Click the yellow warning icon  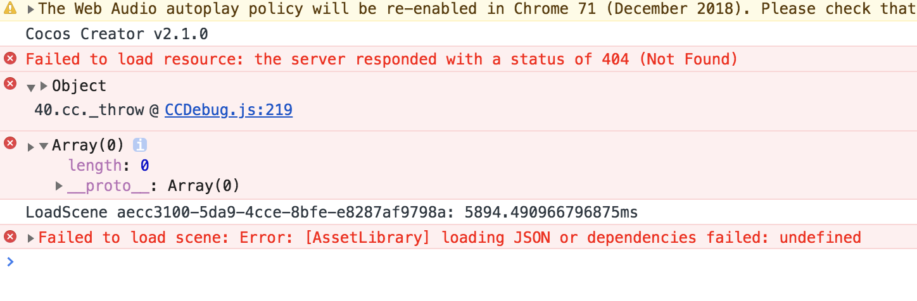click(x=10, y=9)
